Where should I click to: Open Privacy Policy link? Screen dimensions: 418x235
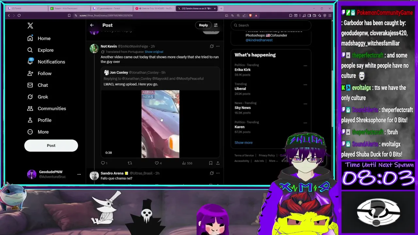pyautogui.click(x=267, y=156)
